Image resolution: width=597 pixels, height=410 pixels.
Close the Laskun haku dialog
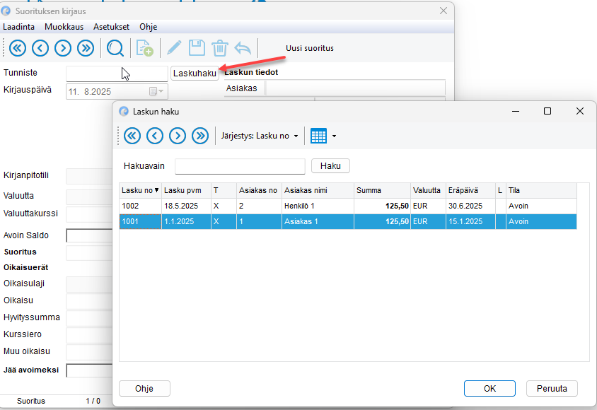click(x=579, y=111)
